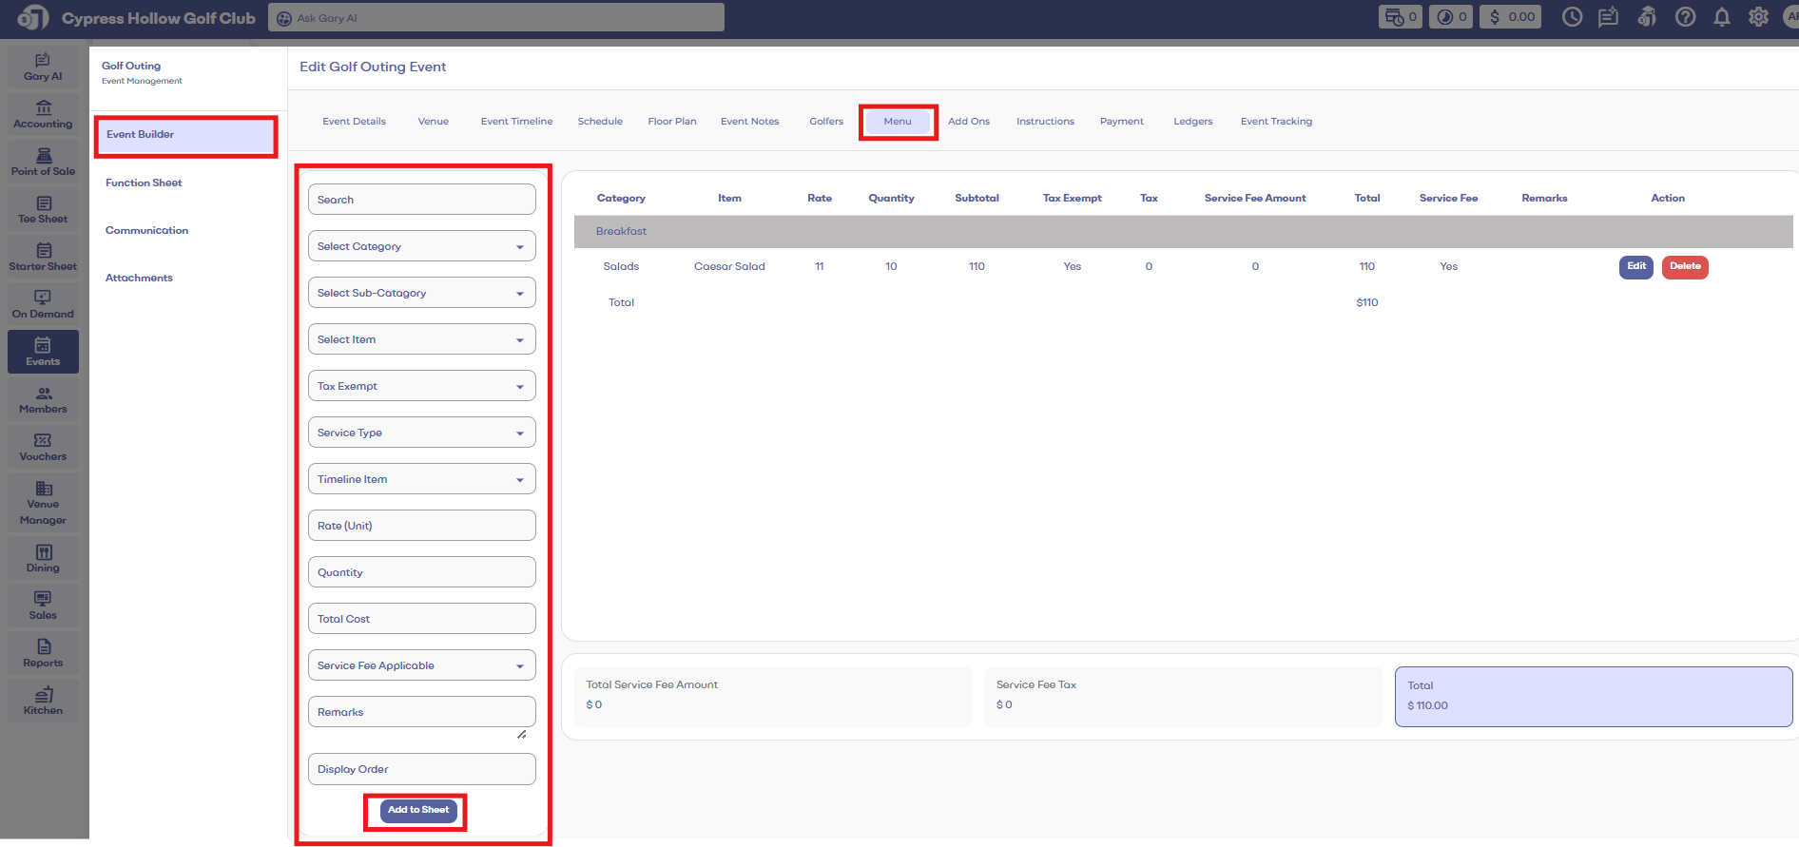This screenshot has height=847, width=1799.
Task: Open the Members sidebar icon
Action: coord(43,400)
